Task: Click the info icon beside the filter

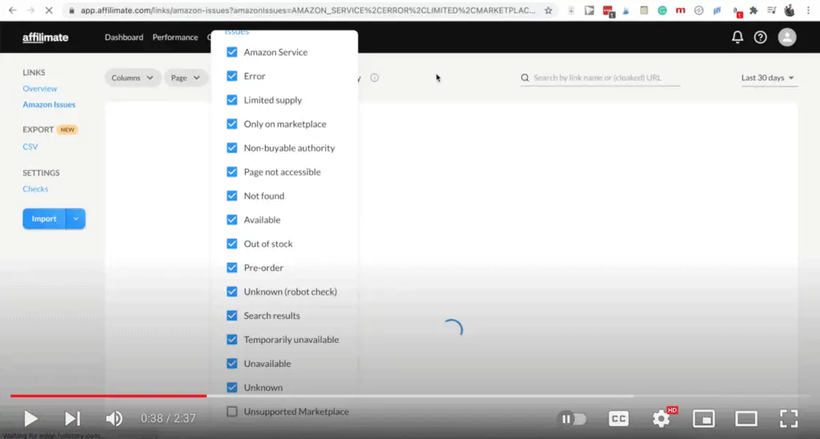Action: tap(375, 78)
